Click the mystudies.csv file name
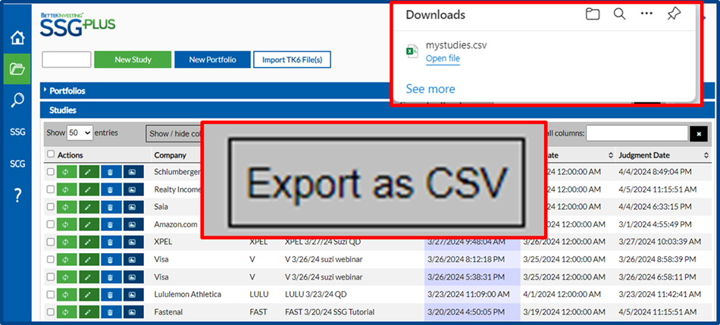Image resolution: width=720 pixels, height=325 pixels. click(456, 45)
